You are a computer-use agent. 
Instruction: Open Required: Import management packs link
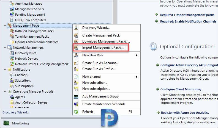coord(187,15)
